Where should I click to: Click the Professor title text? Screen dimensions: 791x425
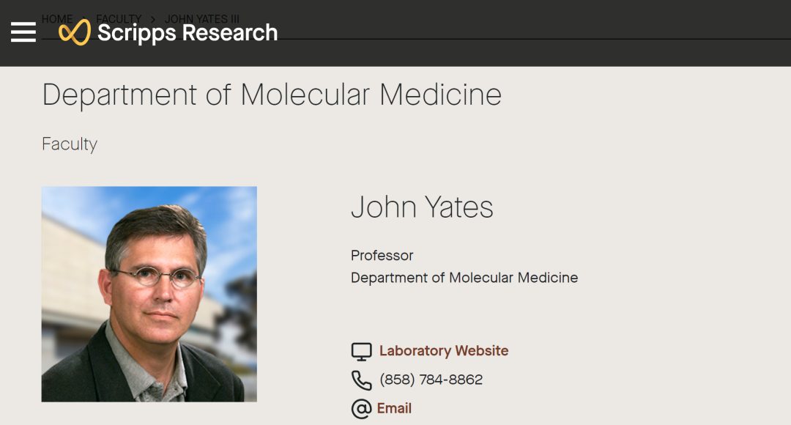point(382,256)
